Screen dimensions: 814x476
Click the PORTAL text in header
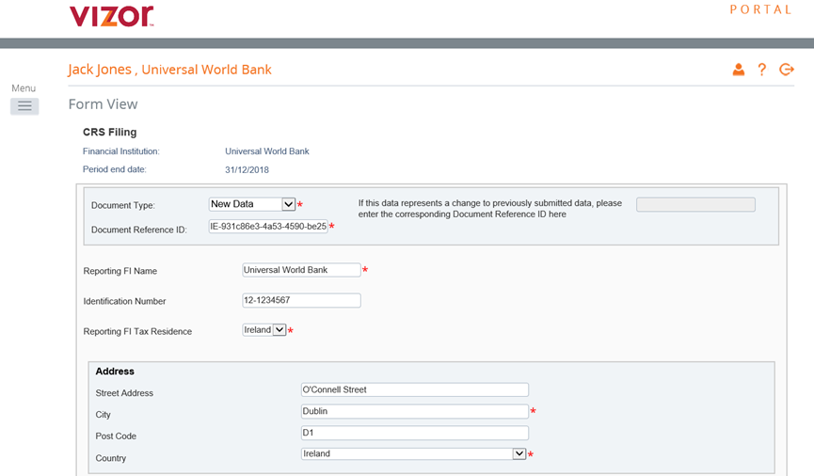(761, 9)
